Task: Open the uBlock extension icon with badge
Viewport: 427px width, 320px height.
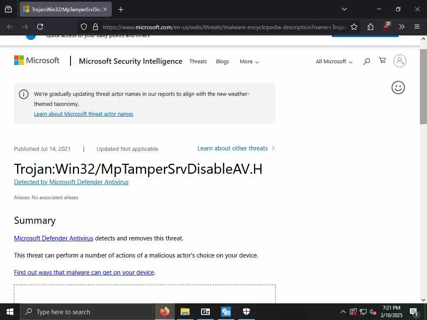Action: click(387, 26)
